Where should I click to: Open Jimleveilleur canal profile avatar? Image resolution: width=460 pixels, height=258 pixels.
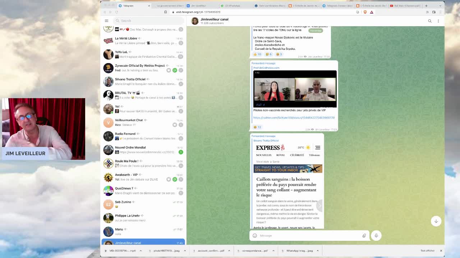click(x=195, y=21)
